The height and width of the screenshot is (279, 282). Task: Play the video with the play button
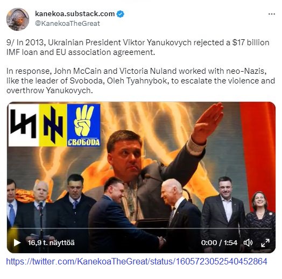click(17, 242)
